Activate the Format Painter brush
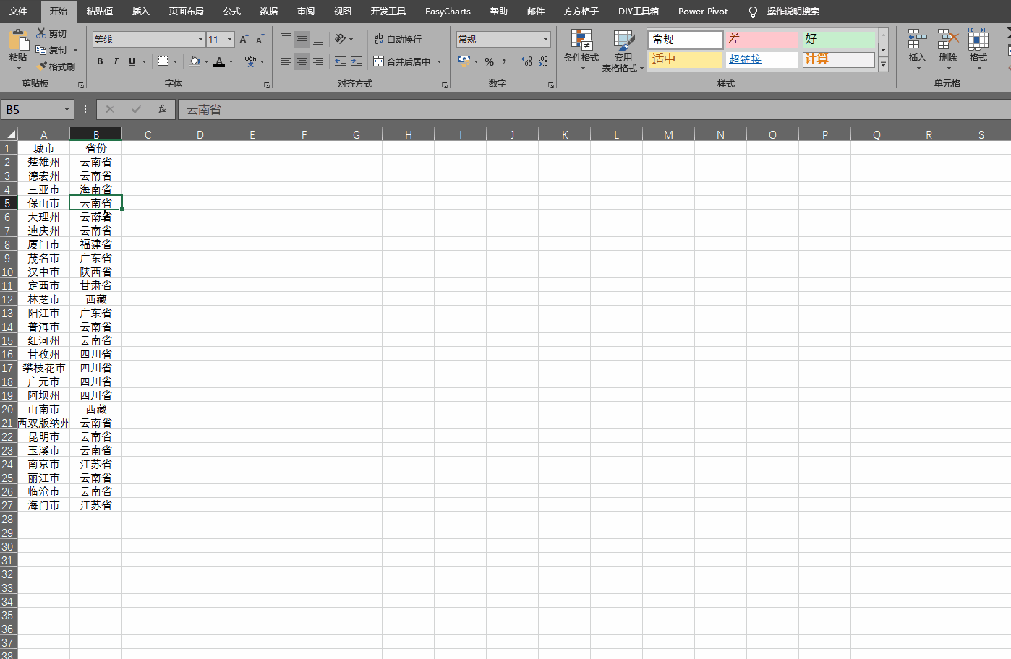 coord(41,66)
